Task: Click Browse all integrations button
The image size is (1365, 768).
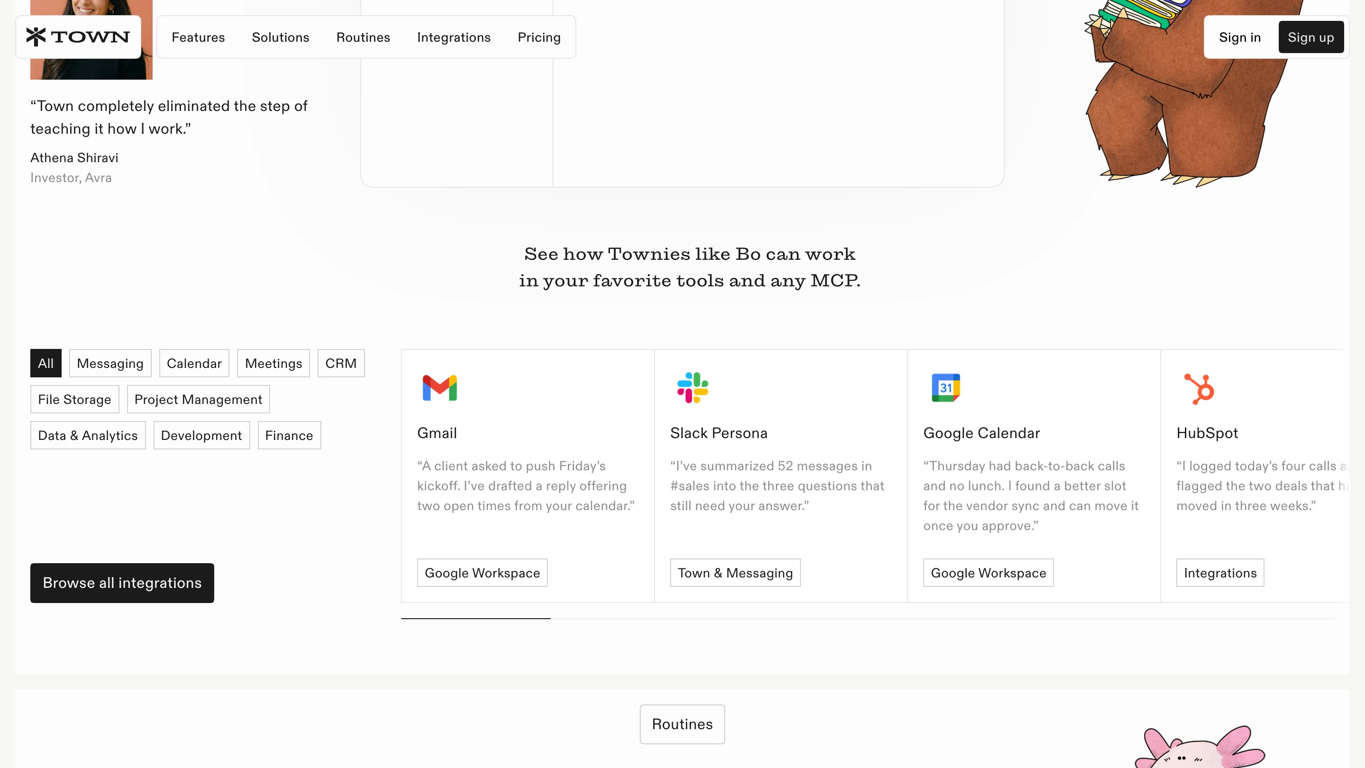Action: (x=122, y=583)
